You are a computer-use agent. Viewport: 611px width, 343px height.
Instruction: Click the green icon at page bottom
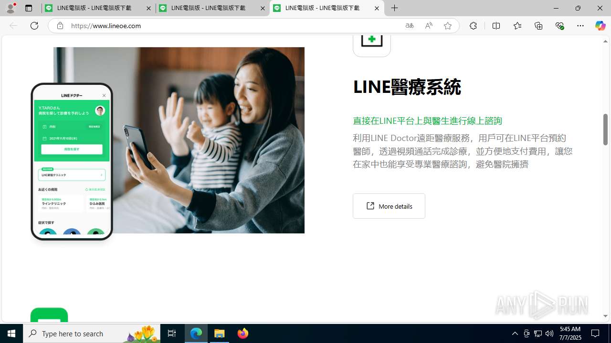[49, 315]
